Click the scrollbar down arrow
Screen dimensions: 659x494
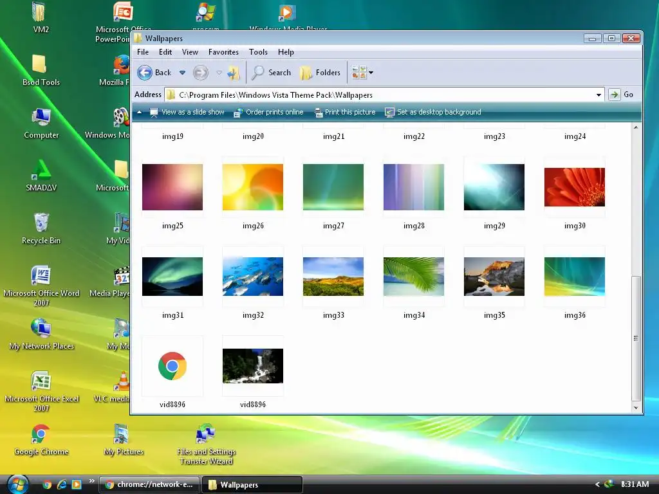pos(636,407)
